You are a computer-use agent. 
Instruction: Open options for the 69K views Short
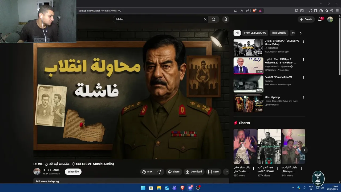pos(253,169)
